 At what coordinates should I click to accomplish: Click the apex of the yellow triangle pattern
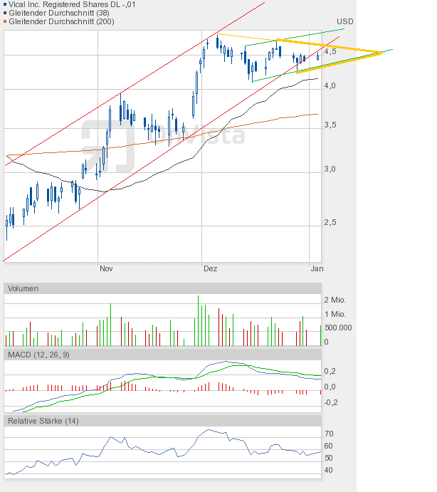pos(381,53)
